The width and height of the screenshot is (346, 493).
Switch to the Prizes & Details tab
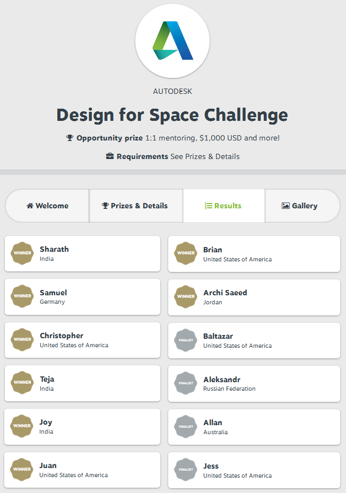point(136,206)
